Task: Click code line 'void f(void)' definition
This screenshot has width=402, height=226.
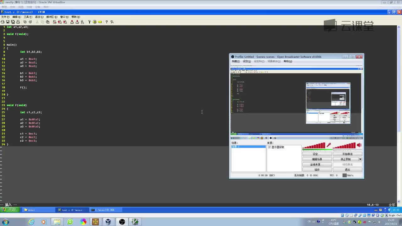Action: click(17, 105)
